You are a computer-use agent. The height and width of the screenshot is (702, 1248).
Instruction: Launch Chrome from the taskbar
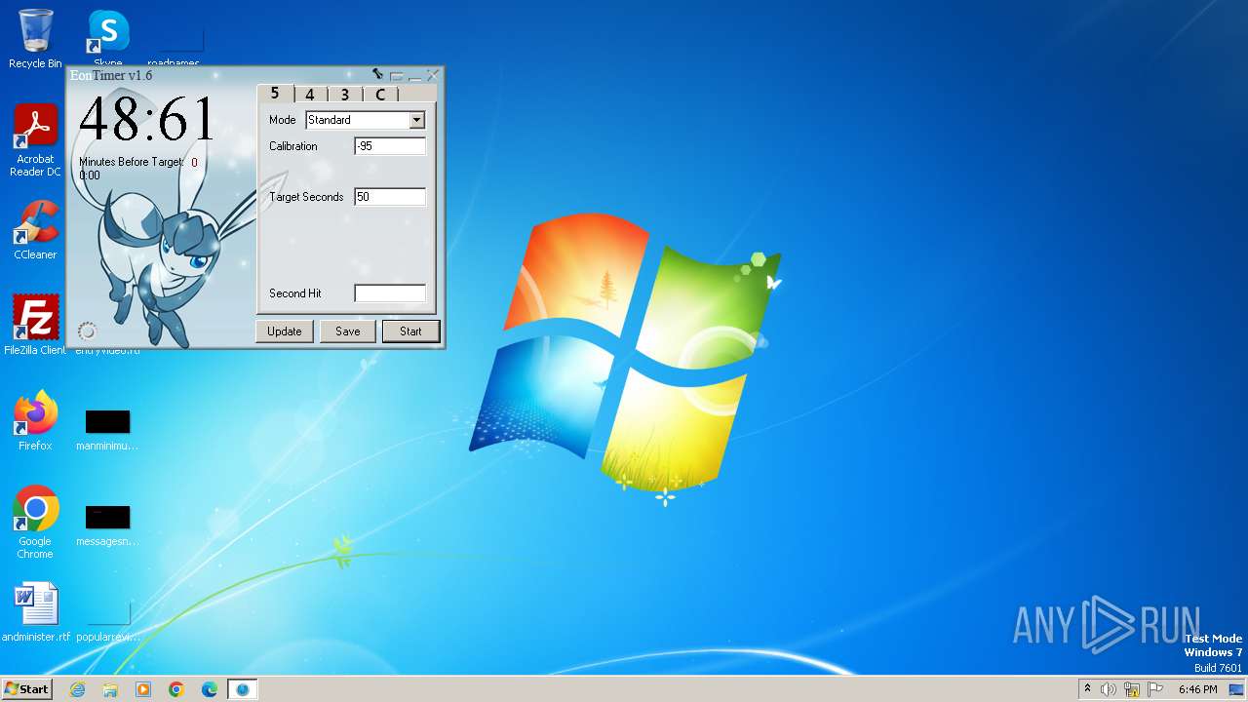tap(176, 689)
